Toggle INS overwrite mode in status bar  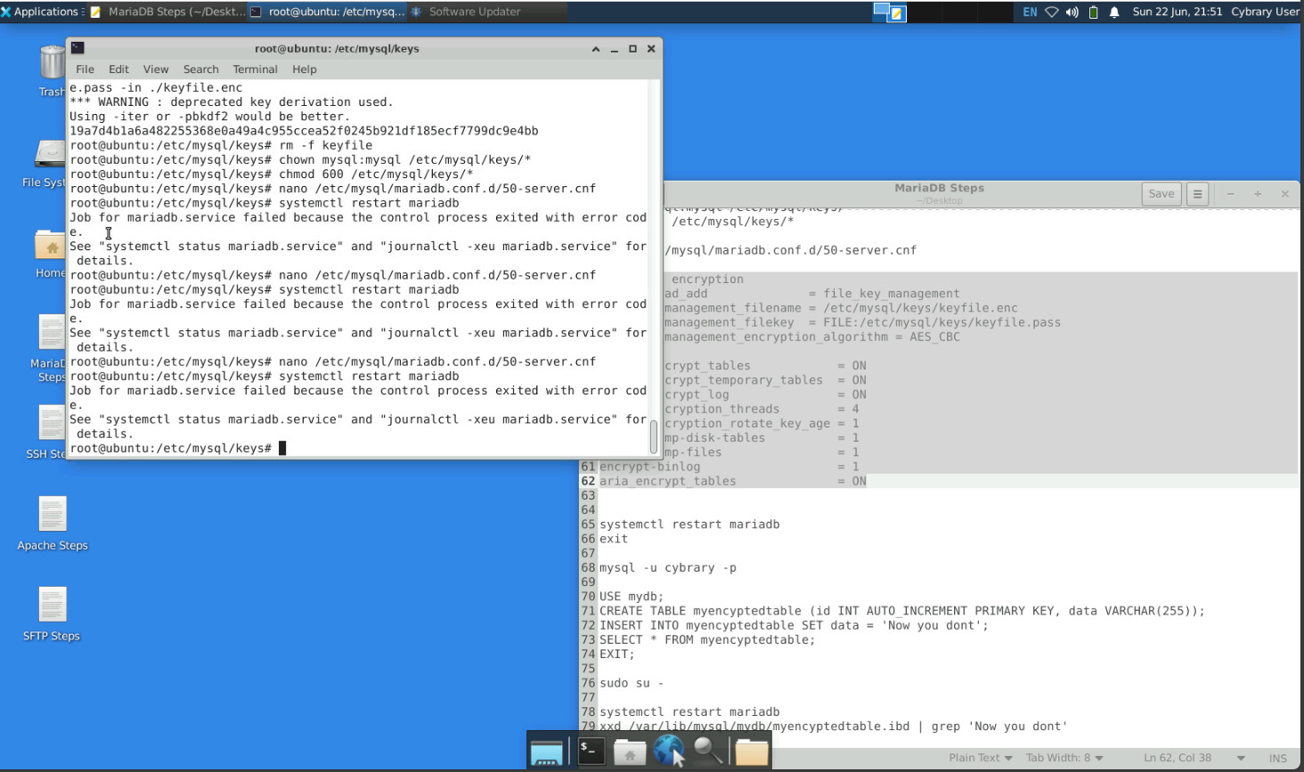[x=1277, y=758]
